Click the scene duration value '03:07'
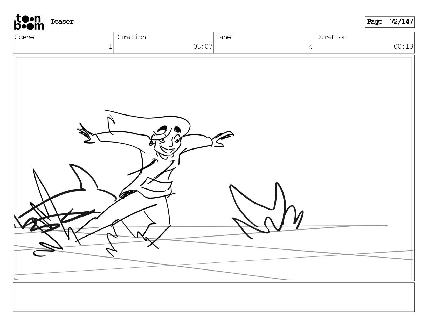 (203, 46)
